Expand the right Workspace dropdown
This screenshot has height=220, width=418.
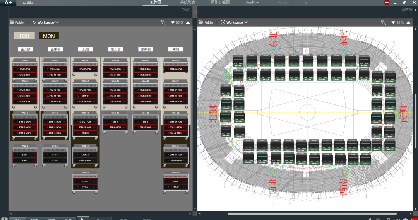tap(235, 22)
